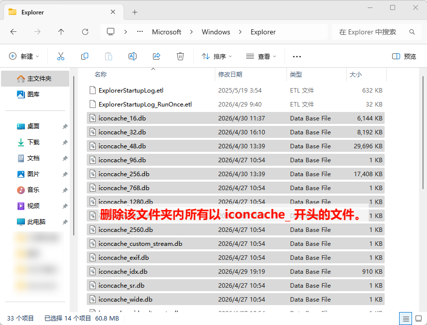Click the pin icon beside 音乐

click(65, 190)
